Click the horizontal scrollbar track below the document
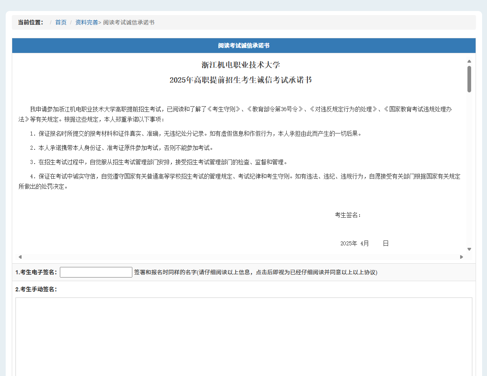This screenshot has height=376, width=487. pos(240,257)
